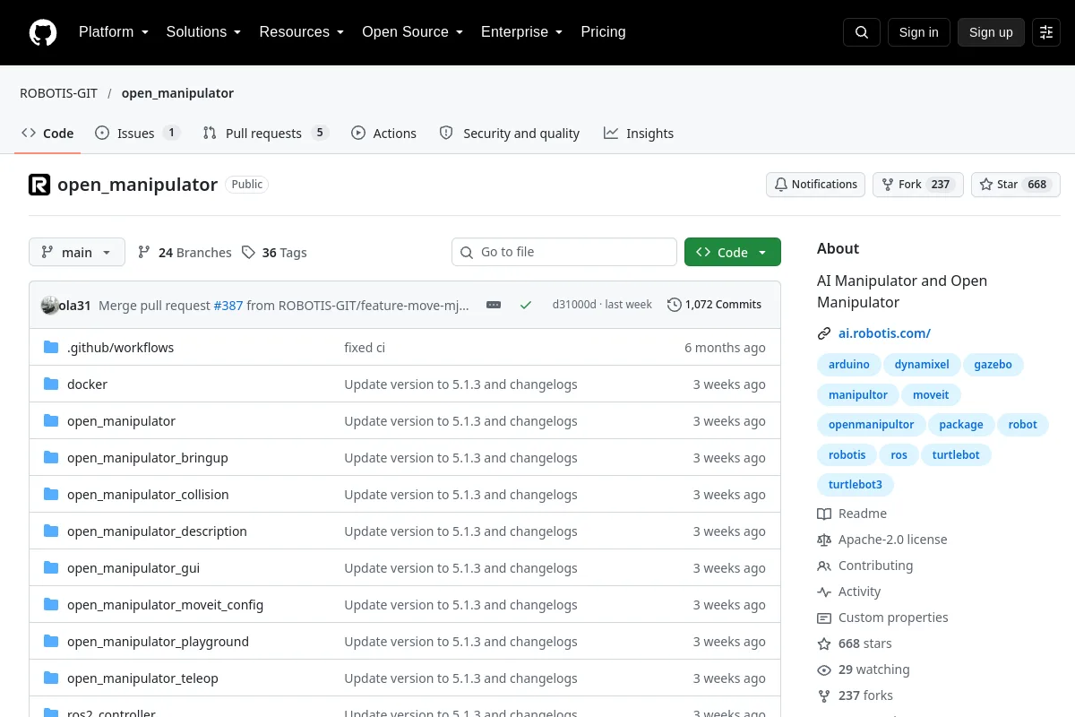
Task: Open the 36 Tags link
Action: [274, 253]
